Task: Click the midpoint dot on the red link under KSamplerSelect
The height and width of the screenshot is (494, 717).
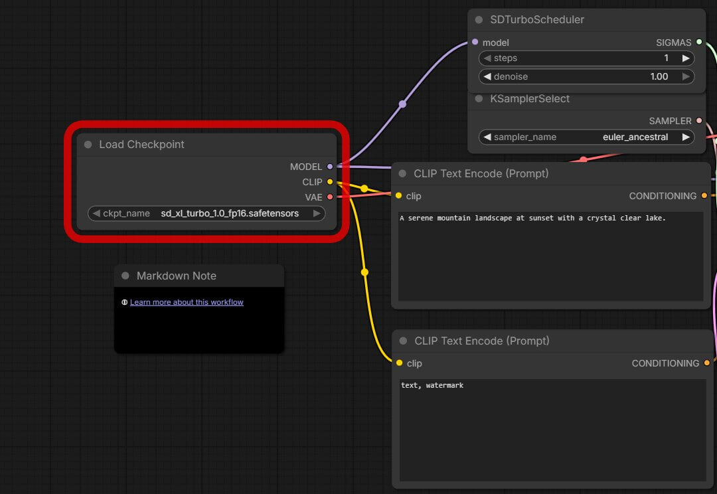Action: coord(583,159)
